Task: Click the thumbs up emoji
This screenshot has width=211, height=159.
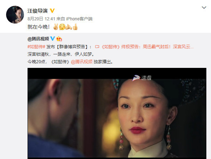Action: coord(75,27)
